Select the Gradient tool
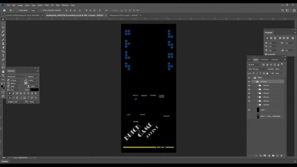This screenshot has width=297, height=167. [3, 51]
